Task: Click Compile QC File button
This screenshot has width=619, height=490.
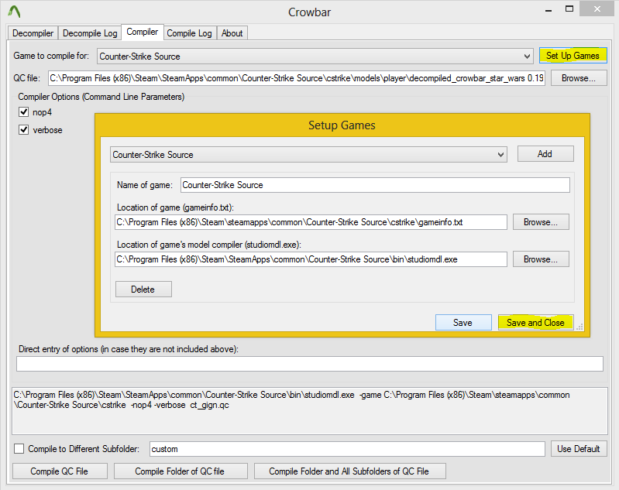Action: (x=60, y=471)
